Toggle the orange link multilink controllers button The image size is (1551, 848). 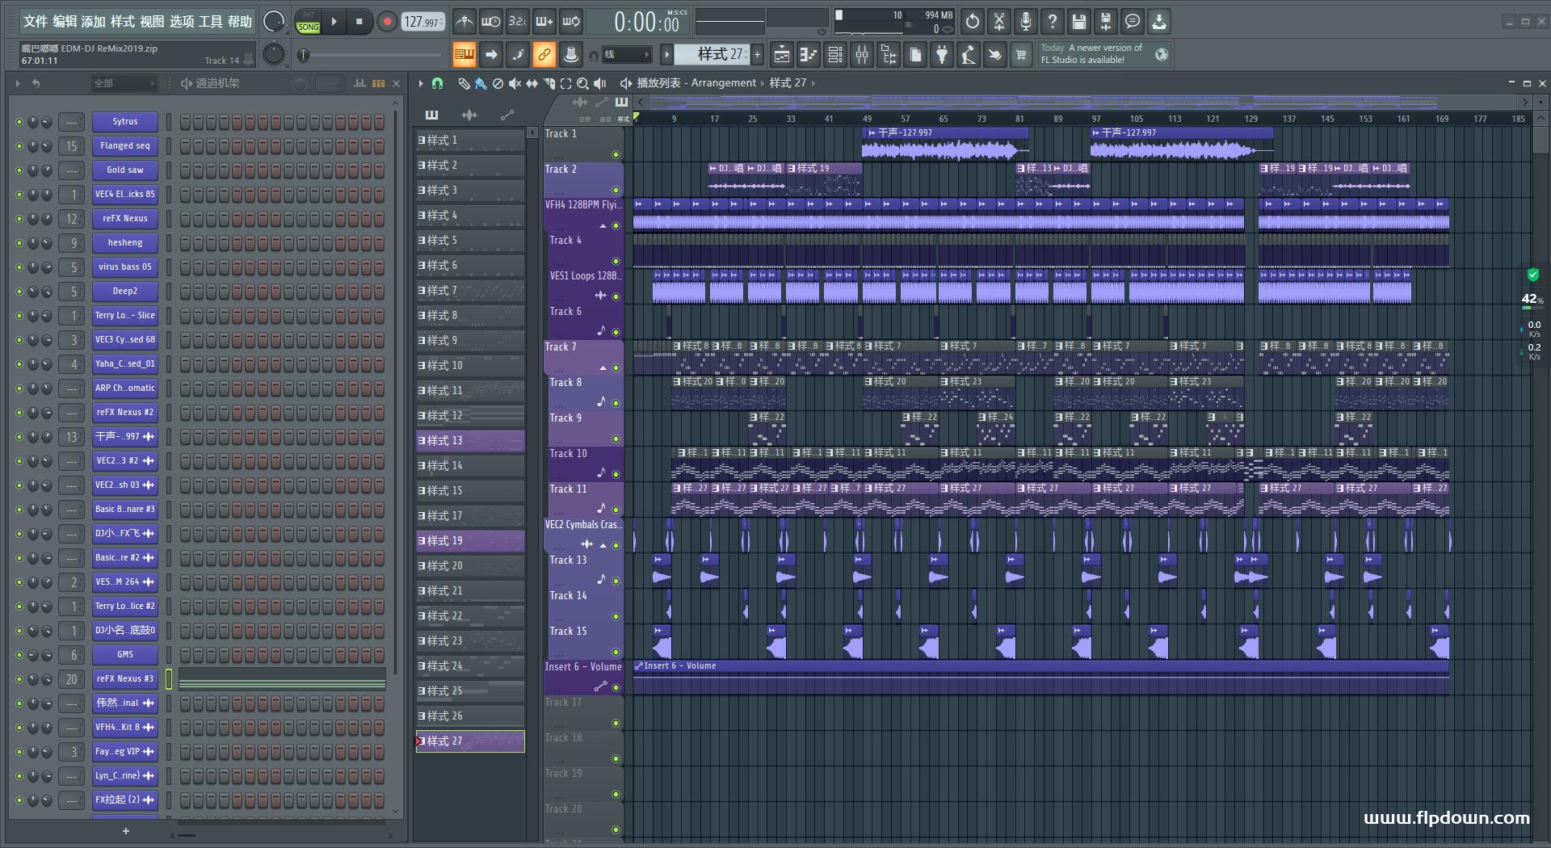[x=544, y=55]
